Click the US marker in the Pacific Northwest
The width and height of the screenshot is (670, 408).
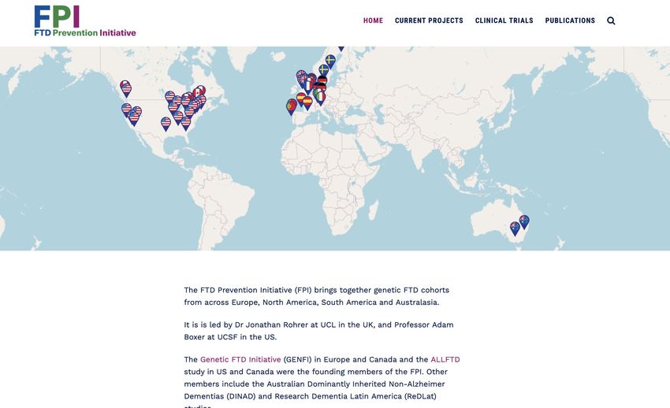click(x=125, y=89)
